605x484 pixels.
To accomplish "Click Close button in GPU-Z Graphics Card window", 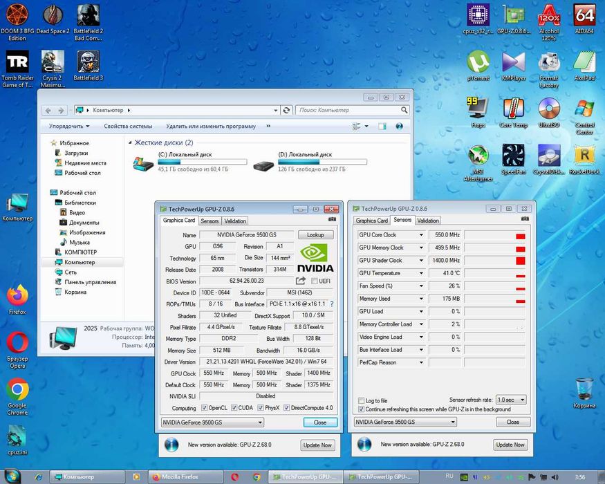I will pyautogui.click(x=320, y=422).
